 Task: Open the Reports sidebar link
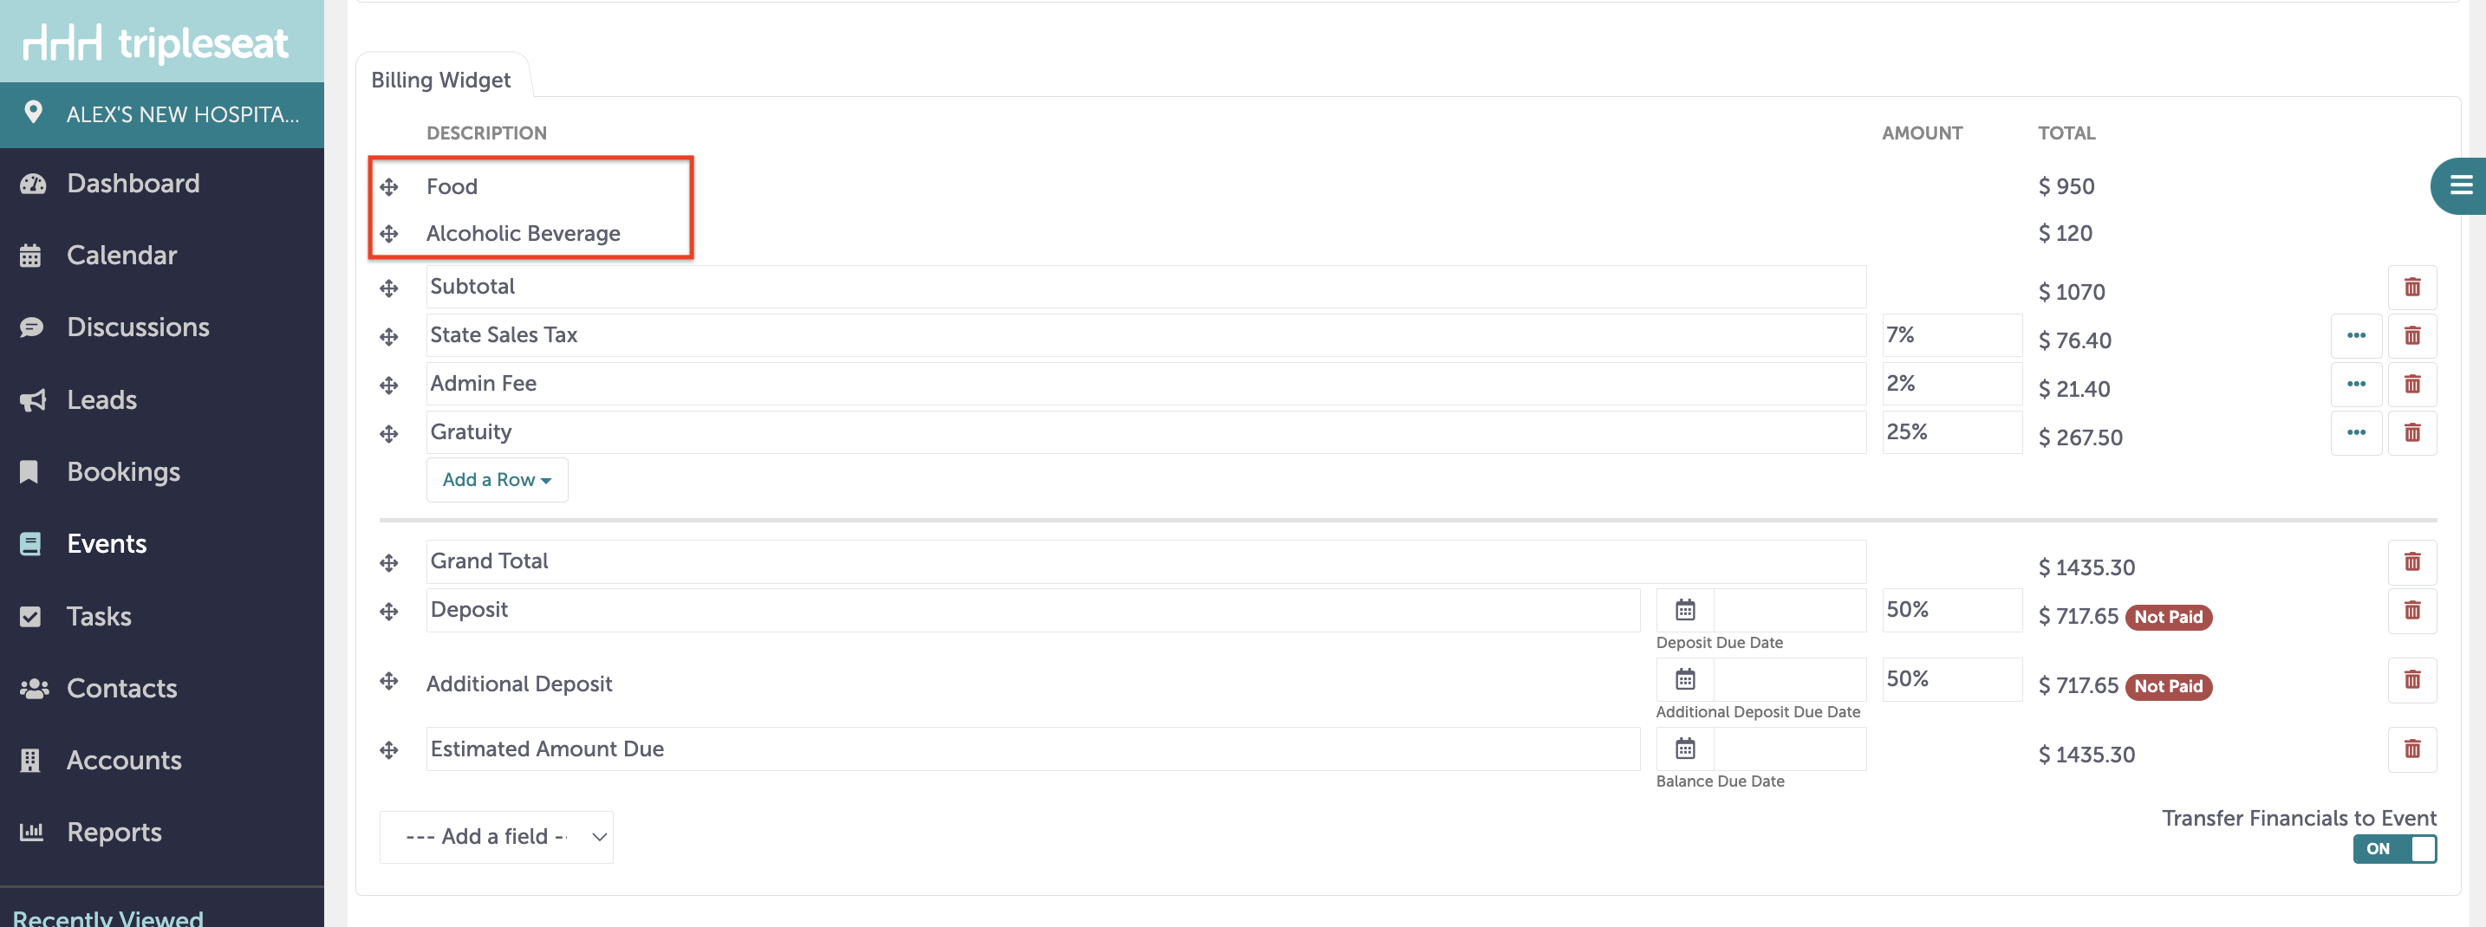(x=114, y=832)
